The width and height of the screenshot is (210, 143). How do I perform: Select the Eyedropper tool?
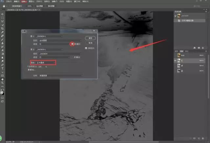[3, 32]
